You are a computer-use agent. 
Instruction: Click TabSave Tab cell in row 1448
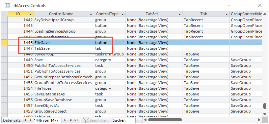pyautogui.click(x=206, y=54)
